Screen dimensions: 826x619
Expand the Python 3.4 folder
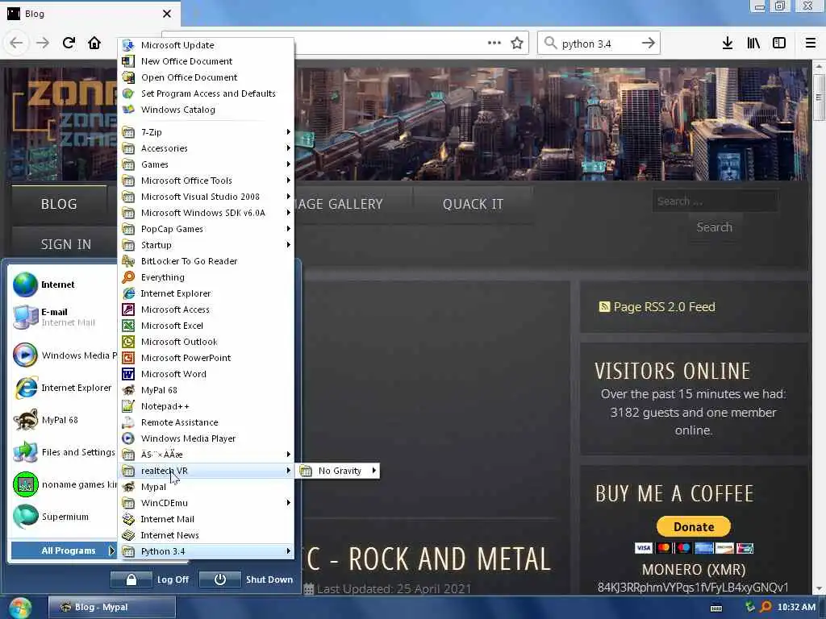point(206,551)
